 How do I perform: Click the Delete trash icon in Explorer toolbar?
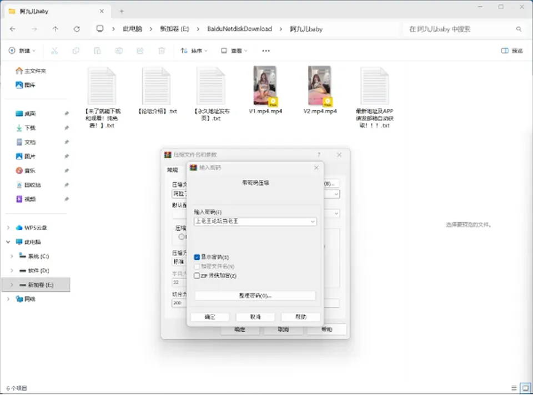[162, 51]
